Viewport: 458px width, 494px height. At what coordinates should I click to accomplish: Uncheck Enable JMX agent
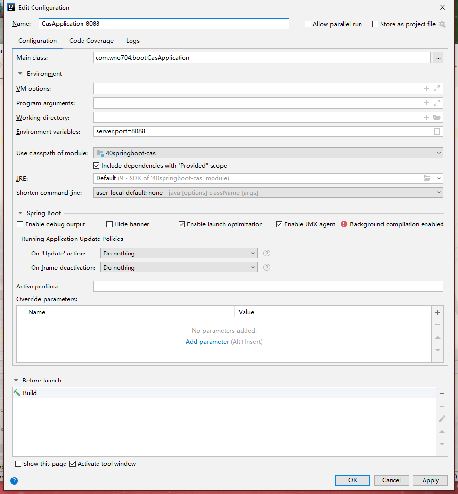(x=279, y=224)
